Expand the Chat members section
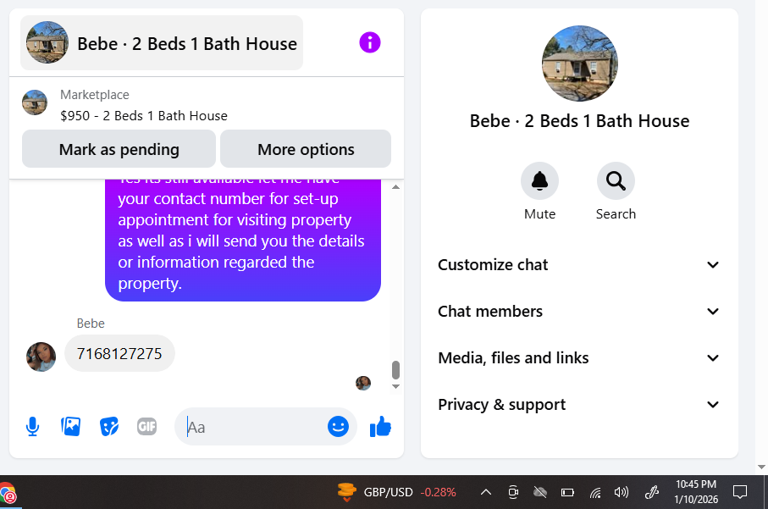This screenshot has width=768, height=509. [x=579, y=312]
